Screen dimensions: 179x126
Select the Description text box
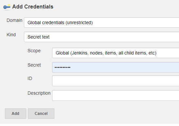[115, 95]
